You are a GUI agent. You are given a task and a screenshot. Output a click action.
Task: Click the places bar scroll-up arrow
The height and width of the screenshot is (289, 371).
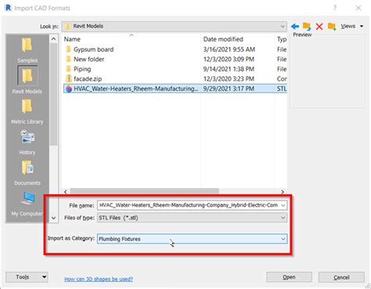point(53,39)
